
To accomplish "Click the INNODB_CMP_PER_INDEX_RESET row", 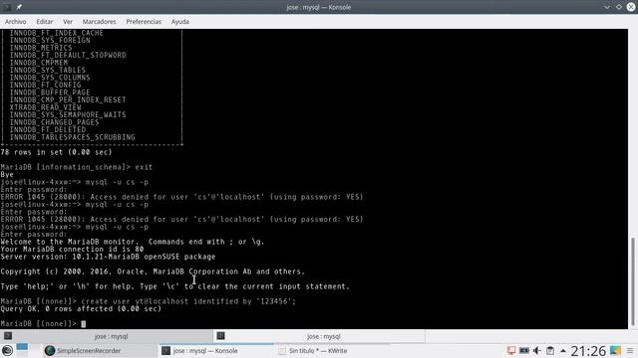I will (x=68, y=99).
